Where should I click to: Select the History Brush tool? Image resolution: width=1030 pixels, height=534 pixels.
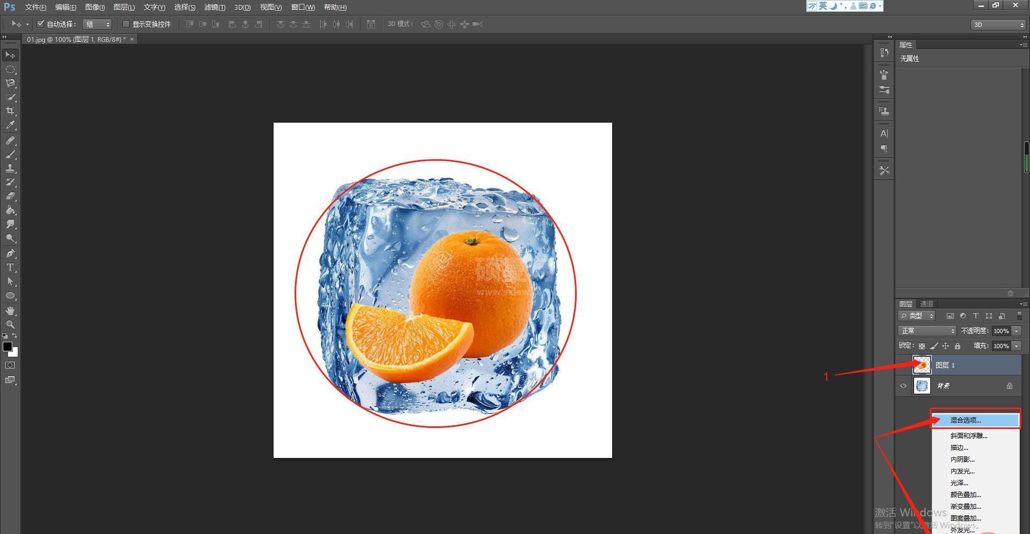point(10,182)
